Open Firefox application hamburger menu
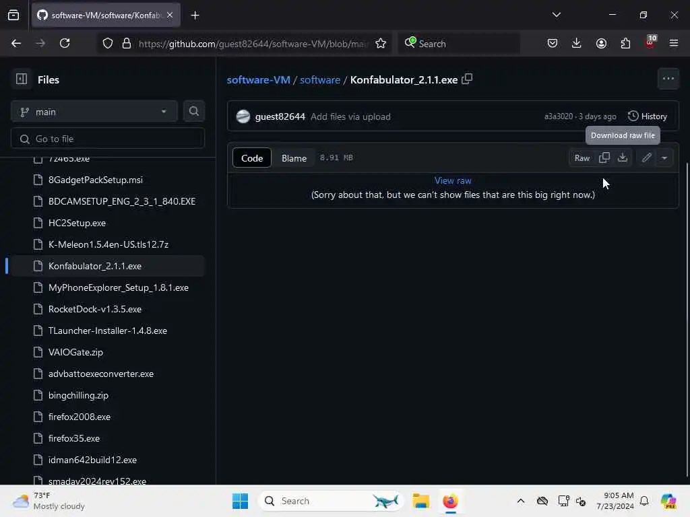This screenshot has height=517, width=690. (x=674, y=44)
